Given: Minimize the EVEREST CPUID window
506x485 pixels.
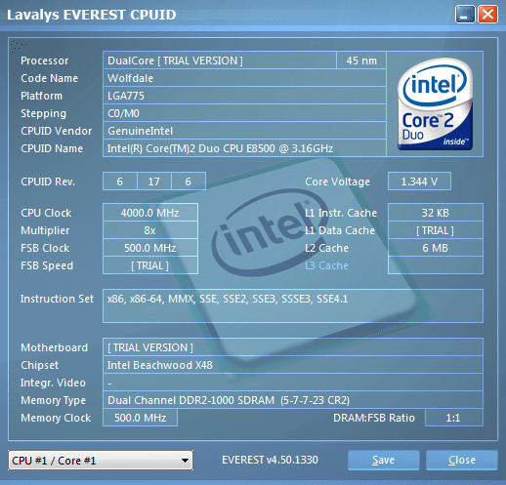Looking at the screenshot, I should pyautogui.click(x=465, y=15).
